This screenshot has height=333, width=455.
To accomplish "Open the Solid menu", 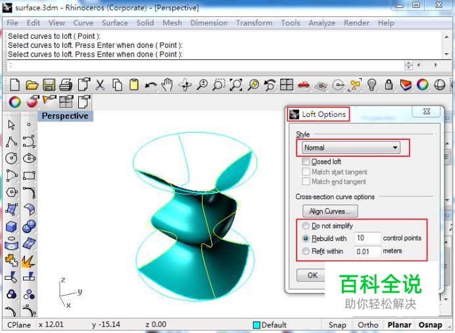I will (x=145, y=23).
